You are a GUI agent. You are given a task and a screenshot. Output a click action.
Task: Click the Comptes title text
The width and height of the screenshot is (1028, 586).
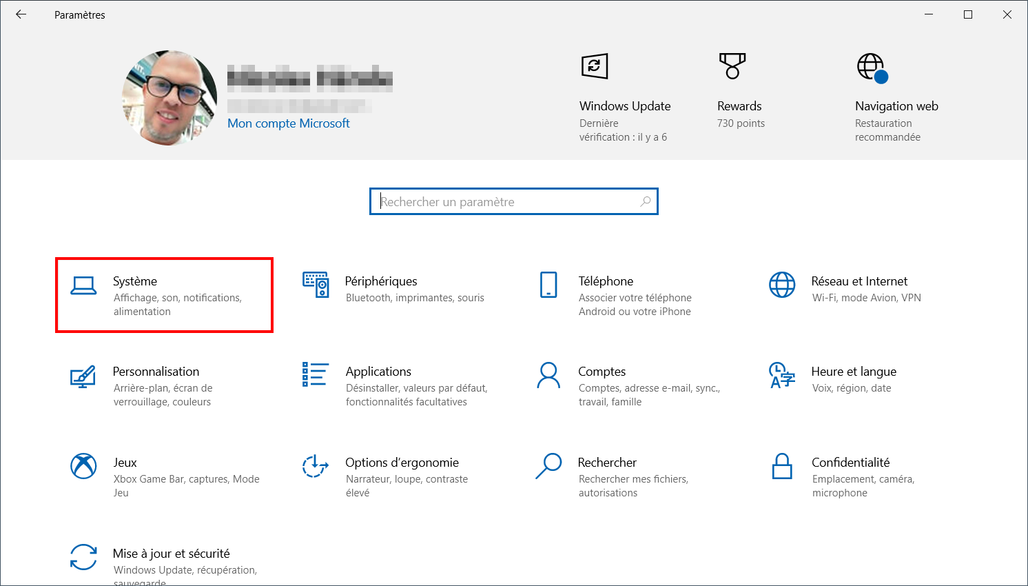[602, 372]
